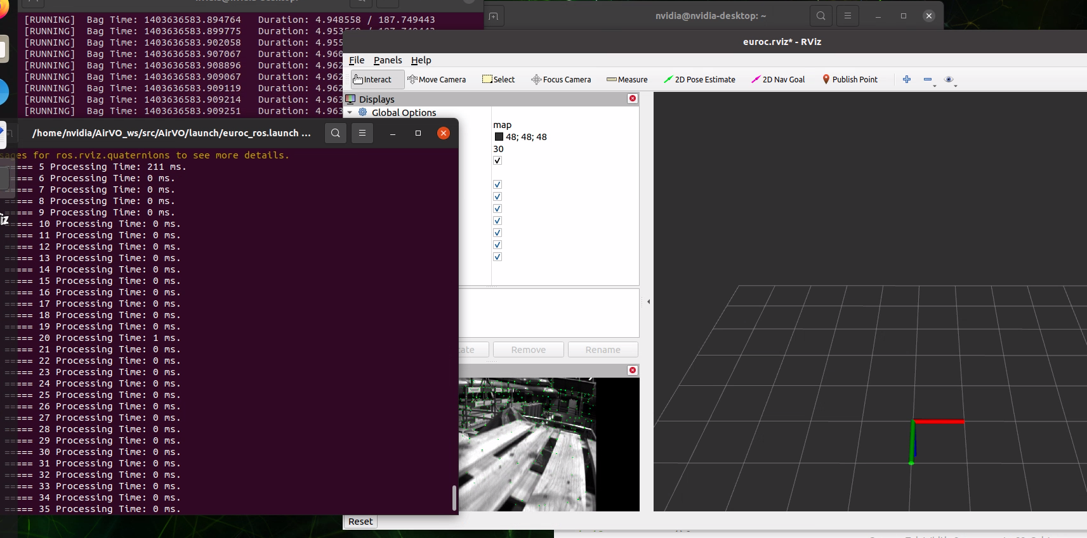Viewport: 1087px width, 538px height.
Task: Activate the Focus Camera tool
Action: coord(561,79)
